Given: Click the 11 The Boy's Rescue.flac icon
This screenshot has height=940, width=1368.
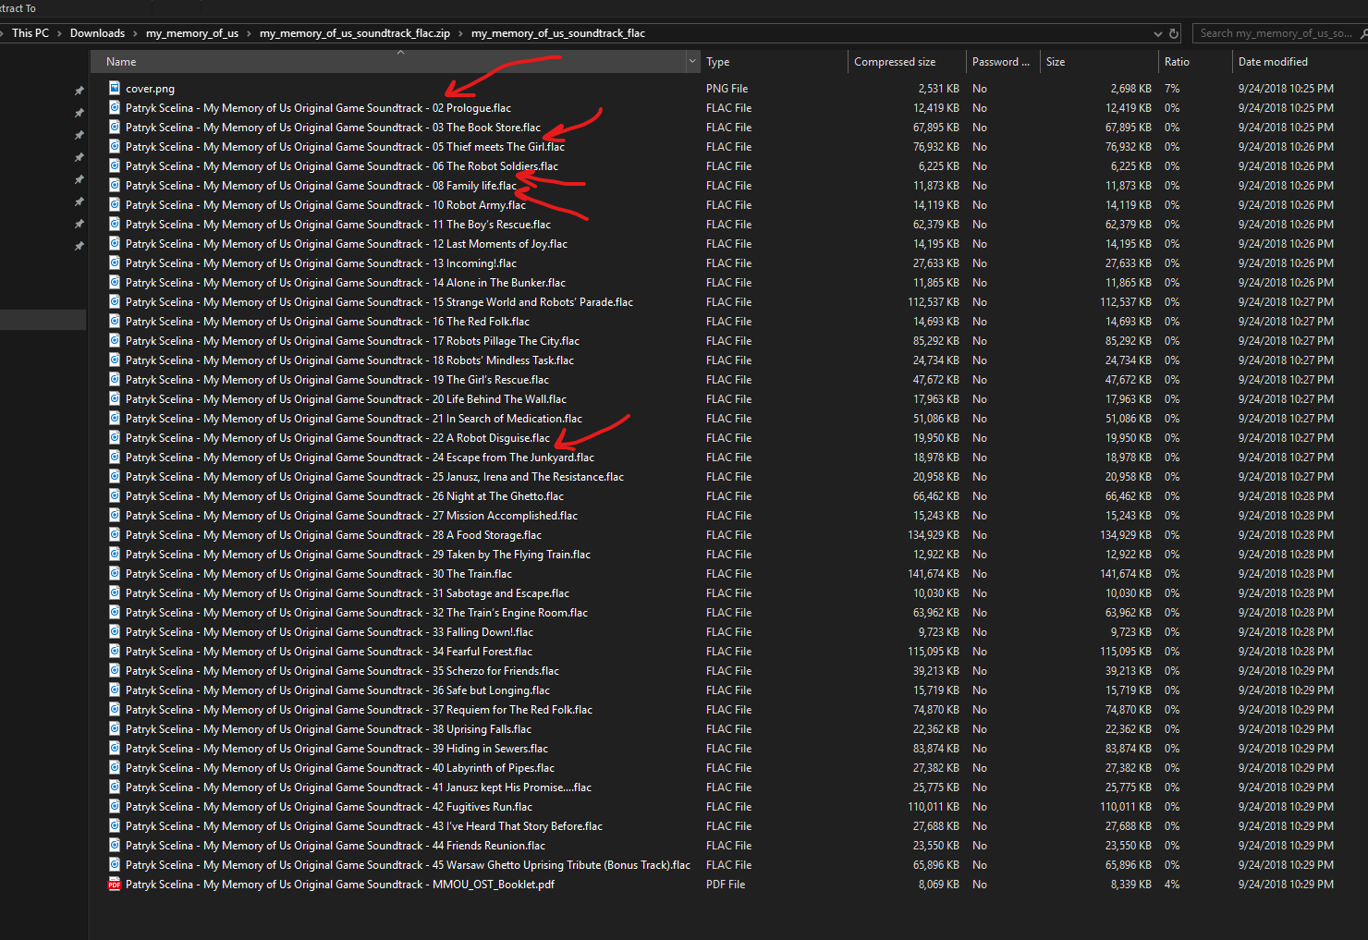Looking at the screenshot, I should coord(115,224).
